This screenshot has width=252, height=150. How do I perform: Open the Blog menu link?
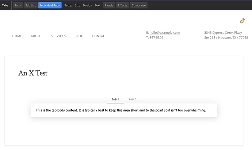79,36
